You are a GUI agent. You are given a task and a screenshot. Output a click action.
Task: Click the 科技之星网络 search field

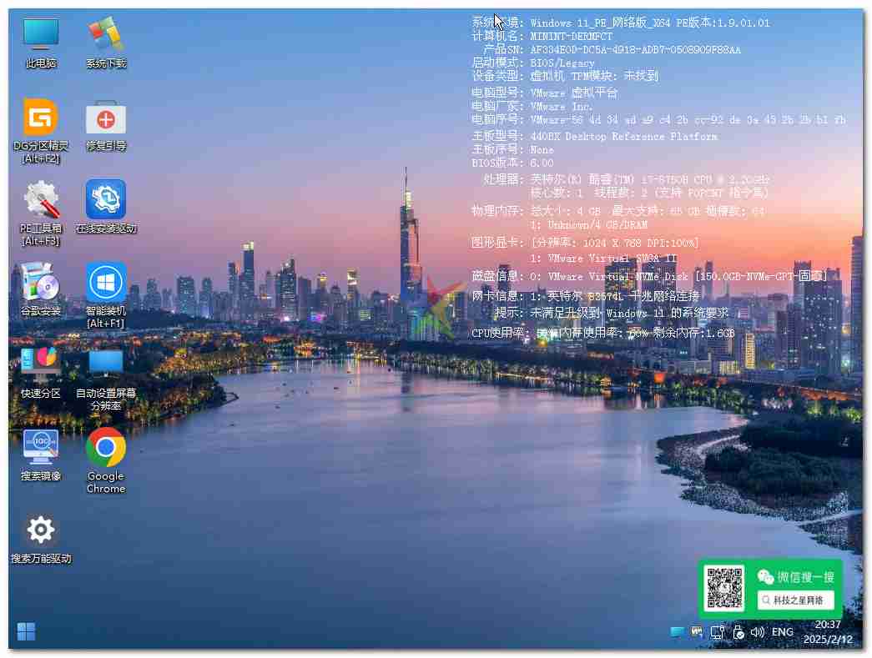(797, 600)
